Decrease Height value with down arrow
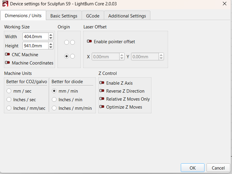This screenshot has width=232, height=174. click(x=51, y=47)
